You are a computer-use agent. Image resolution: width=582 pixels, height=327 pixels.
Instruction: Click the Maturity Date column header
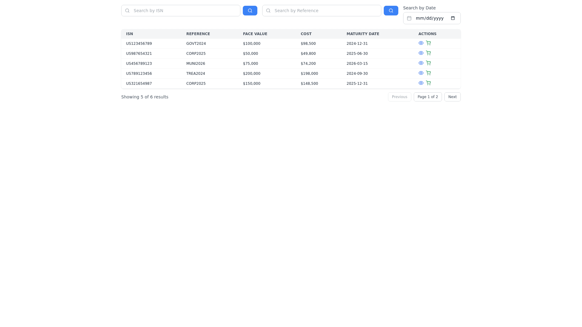click(363, 34)
